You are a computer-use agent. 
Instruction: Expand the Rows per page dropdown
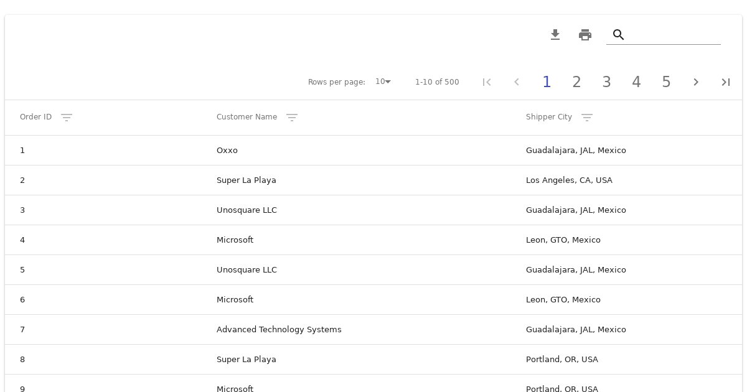[x=383, y=82]
